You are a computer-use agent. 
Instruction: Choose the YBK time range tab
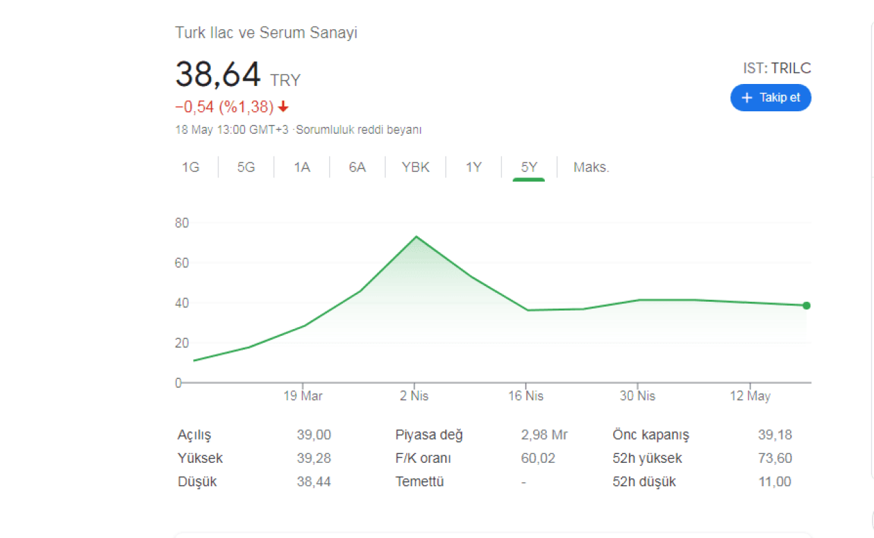[x=416, y=167]
